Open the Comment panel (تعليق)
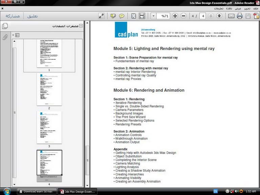Screen dimensions: 260x195 click(32, 16)
